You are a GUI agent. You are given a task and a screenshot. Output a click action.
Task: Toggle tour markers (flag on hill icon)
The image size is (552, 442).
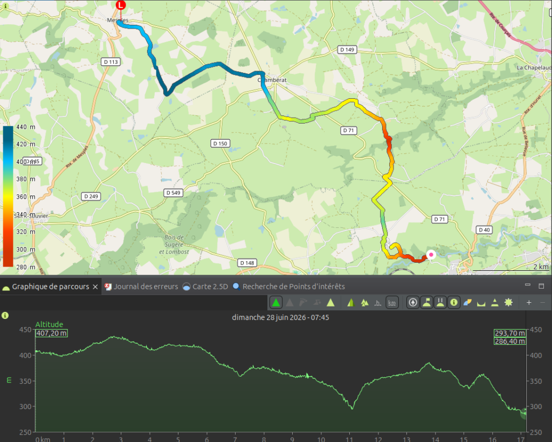427,302
